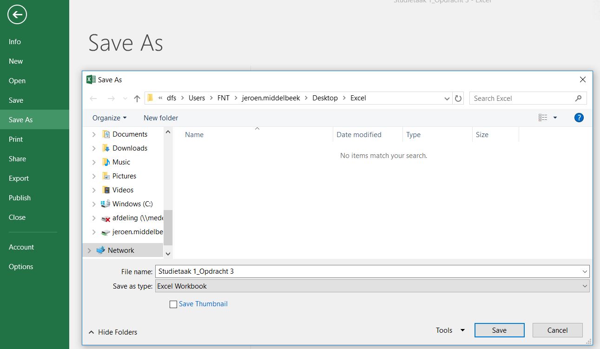Click the Up one level arrow
Viewport: 600px width, 349px height.
pyautogui.click(x=137, y=99)
